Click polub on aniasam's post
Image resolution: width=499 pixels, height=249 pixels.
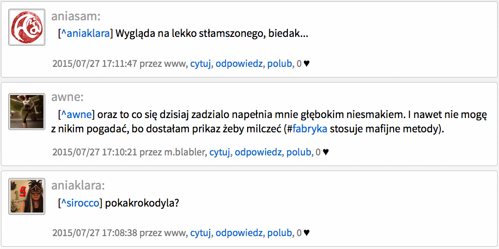point(280,64)
